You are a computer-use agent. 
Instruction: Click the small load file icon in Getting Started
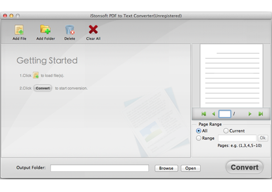tap(35, 76)
